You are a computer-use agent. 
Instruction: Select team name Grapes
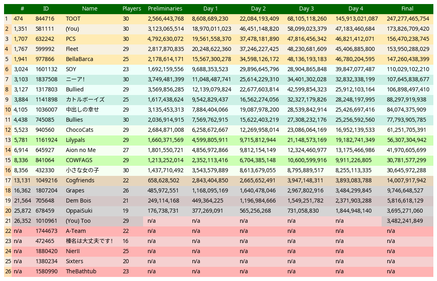75,191
